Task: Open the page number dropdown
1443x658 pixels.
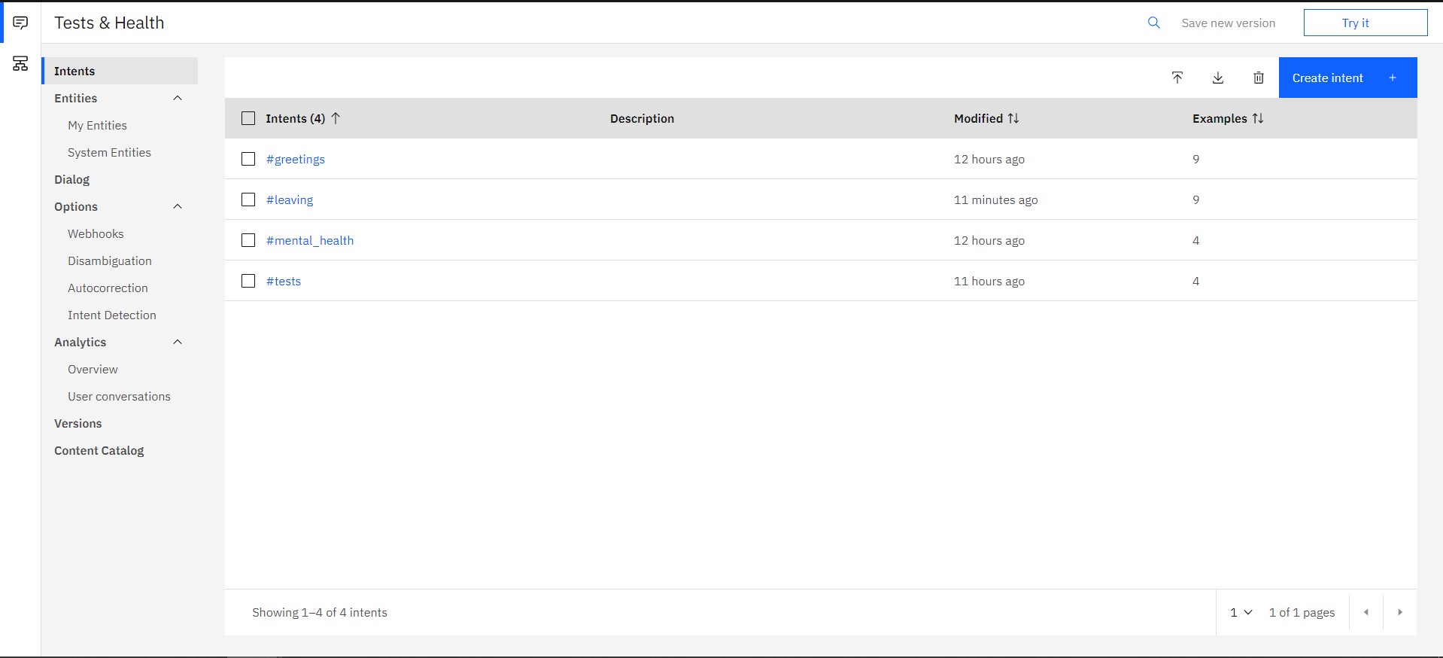Action: point(1241,612)
